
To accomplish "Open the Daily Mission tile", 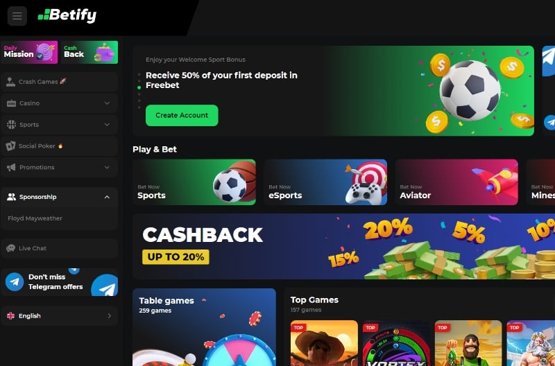I will [30, 53].
